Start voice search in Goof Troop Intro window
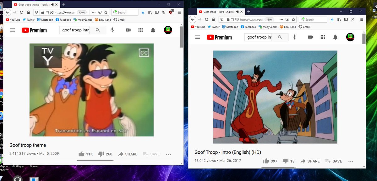Image resolution: width=377 pixels, height=181 pixels. pyautogui.click(x=294, y=37)
